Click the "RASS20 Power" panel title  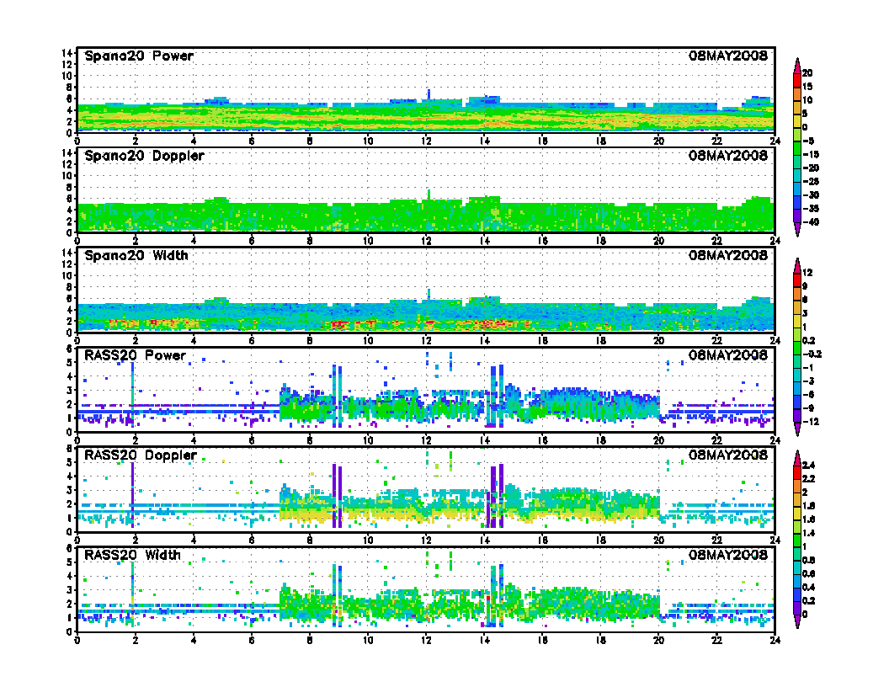135,355
